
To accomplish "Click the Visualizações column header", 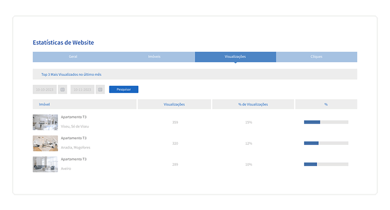I will coord(174,104).
